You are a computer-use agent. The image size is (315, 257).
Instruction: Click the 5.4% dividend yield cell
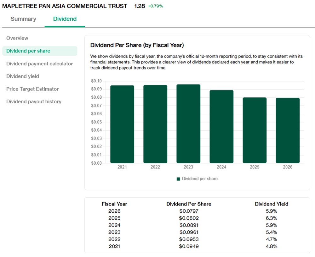(x=272, y=232)
